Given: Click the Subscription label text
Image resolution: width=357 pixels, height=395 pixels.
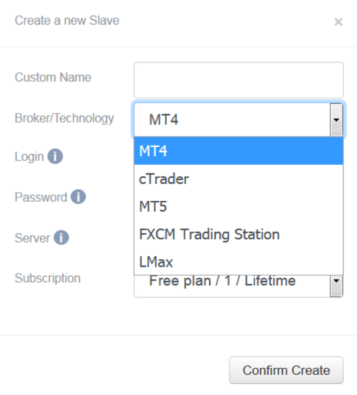Looking at the screenshot, I should [x=48, y=278].
